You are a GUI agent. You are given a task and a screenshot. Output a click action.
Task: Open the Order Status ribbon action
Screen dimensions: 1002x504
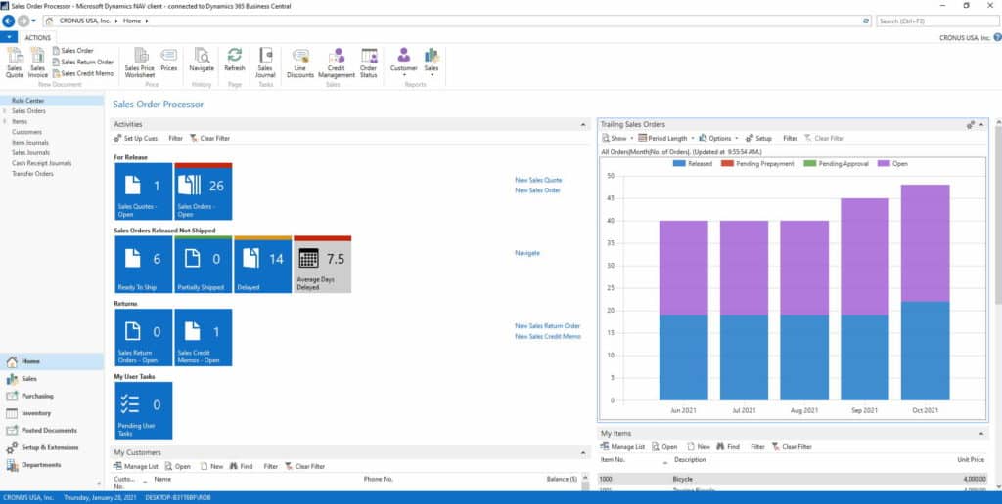coord(368,63)
